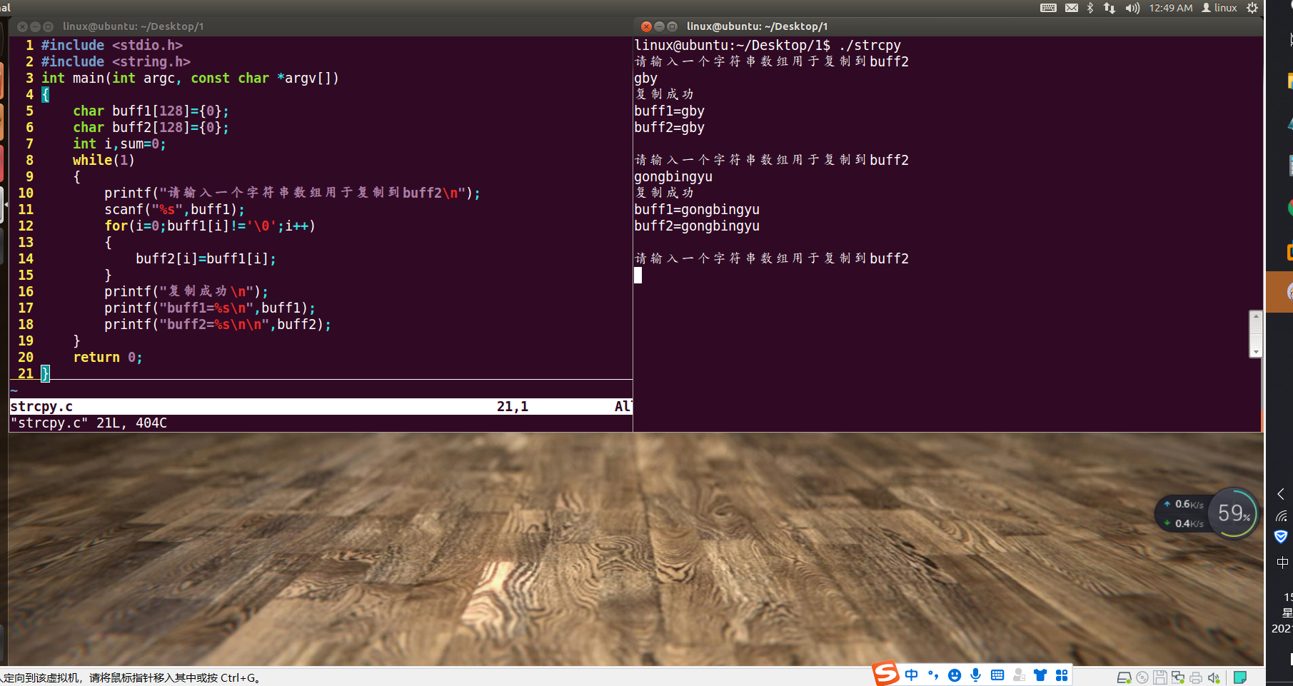Open Sogou soft keyboard icon

[x=997, y=675]
